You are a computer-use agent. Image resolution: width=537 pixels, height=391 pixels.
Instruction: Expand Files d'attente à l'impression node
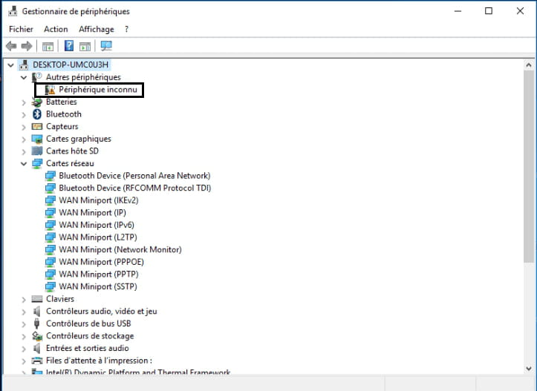[24, 361]
